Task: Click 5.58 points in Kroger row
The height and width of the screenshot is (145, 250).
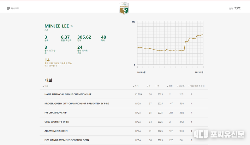Action: [x=182, y=104]
